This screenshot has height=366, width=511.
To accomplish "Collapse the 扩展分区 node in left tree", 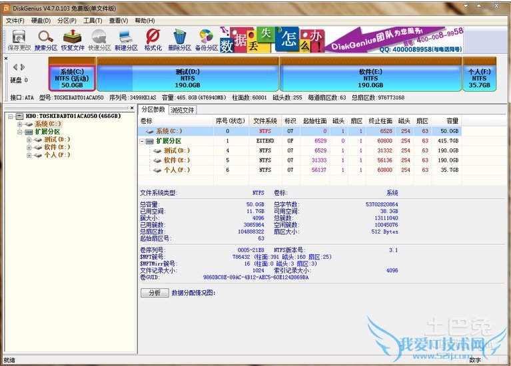I will (20, 132).
